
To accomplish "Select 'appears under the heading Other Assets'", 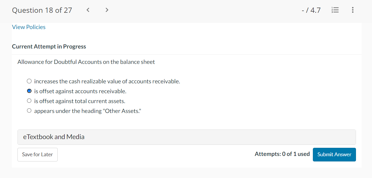I will pyautogui.click(x=29, y=111).
